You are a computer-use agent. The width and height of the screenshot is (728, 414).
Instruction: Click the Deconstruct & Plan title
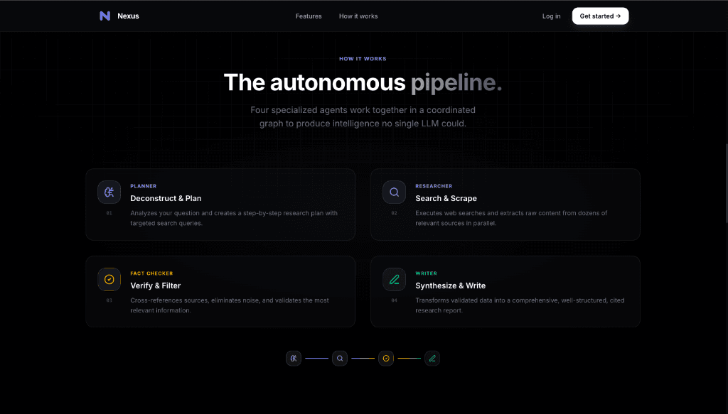pos(166,198)
